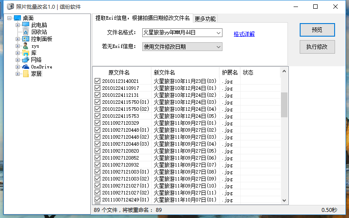This screenshot has height=218, width=349.
Task: Select the zys user icon
Action: pos(26,46)
